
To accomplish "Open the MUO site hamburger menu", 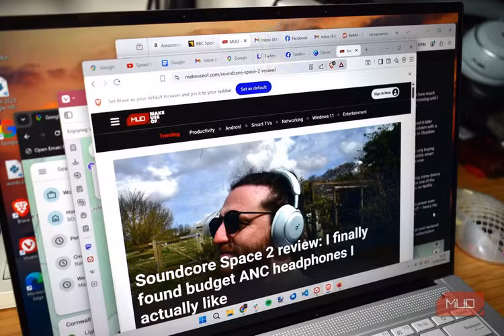I will [x=115, y=122].
